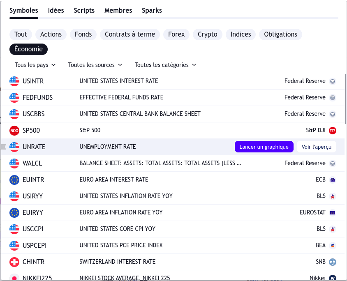Open the Tous les pays dropdown
The width and height of the screenshot is (347, 281).
(35, 64)
